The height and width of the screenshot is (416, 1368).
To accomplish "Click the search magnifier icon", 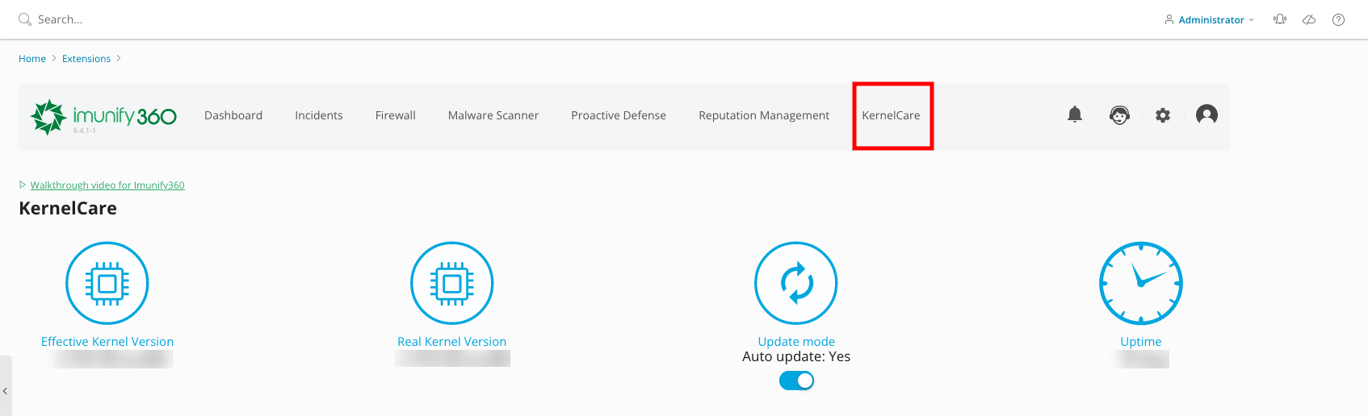I will [25, 19].
